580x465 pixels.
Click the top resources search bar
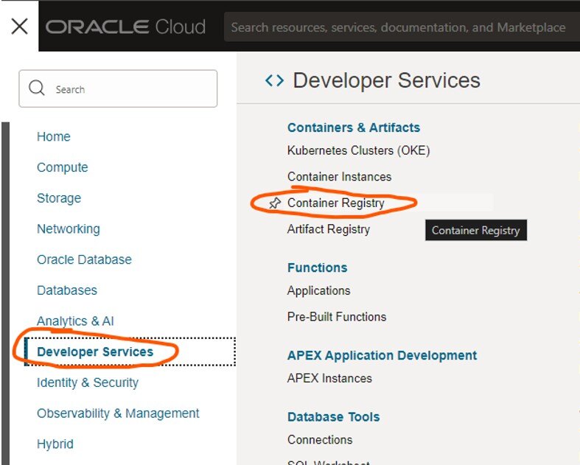pos(402,27)
